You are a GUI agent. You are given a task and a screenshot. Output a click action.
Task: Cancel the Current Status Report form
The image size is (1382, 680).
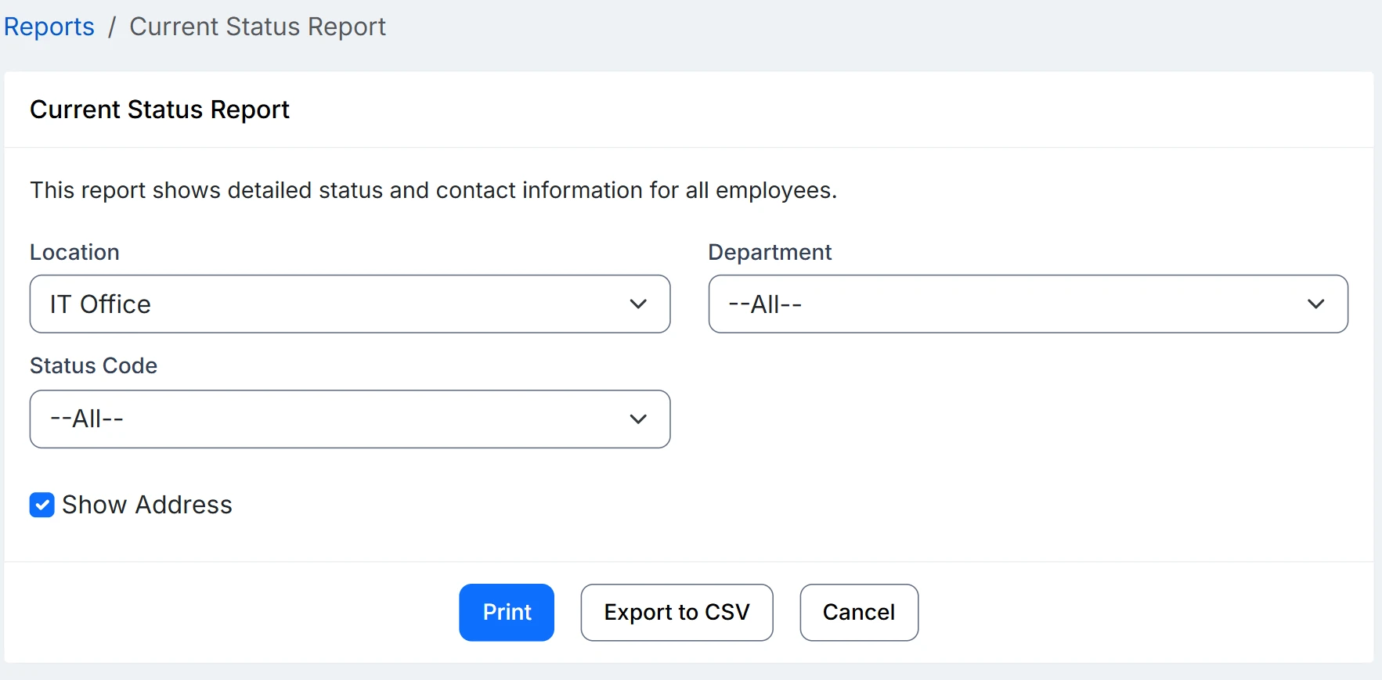(859, 613)
